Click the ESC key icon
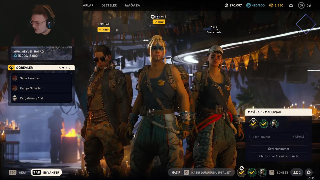The image size is (320, 180). click(x=13, y=172)
